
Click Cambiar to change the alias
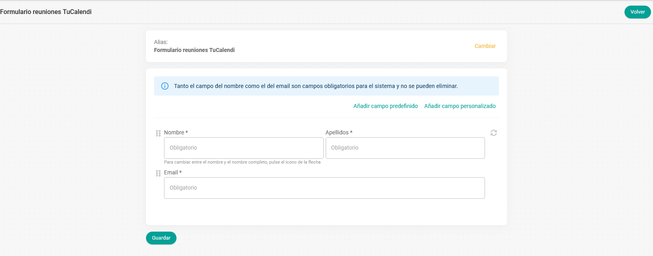(485, 46)
